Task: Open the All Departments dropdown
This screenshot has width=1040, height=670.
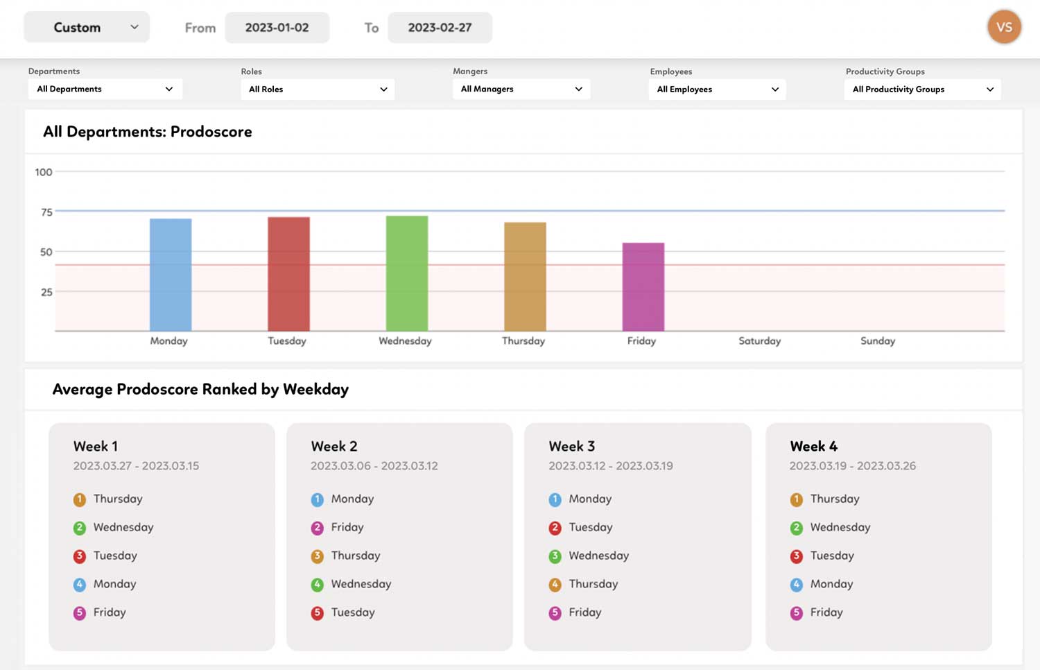Action: [x=104, y=89]
